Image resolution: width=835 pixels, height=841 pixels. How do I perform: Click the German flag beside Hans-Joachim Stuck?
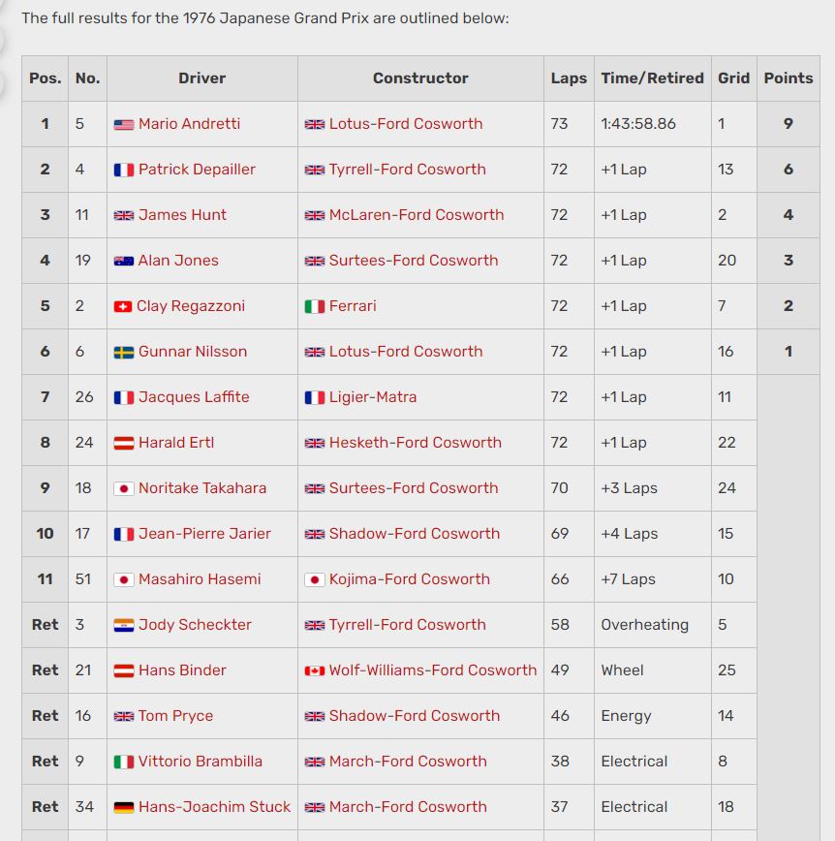coord(123,808)
